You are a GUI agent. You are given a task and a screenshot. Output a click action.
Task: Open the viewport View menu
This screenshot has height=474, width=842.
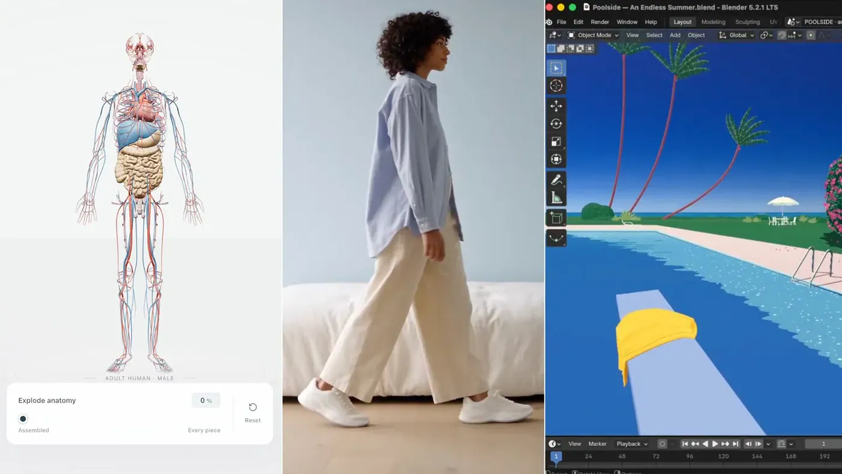tap(633, 35)
